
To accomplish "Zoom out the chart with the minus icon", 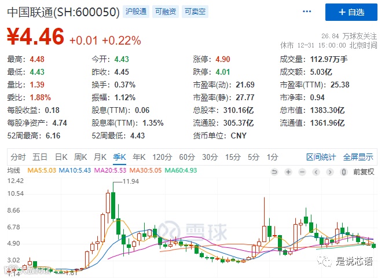I will [x=302, y=172].
